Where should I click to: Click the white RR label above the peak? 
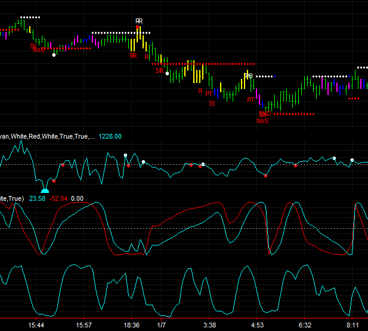(x=139, y=21)
